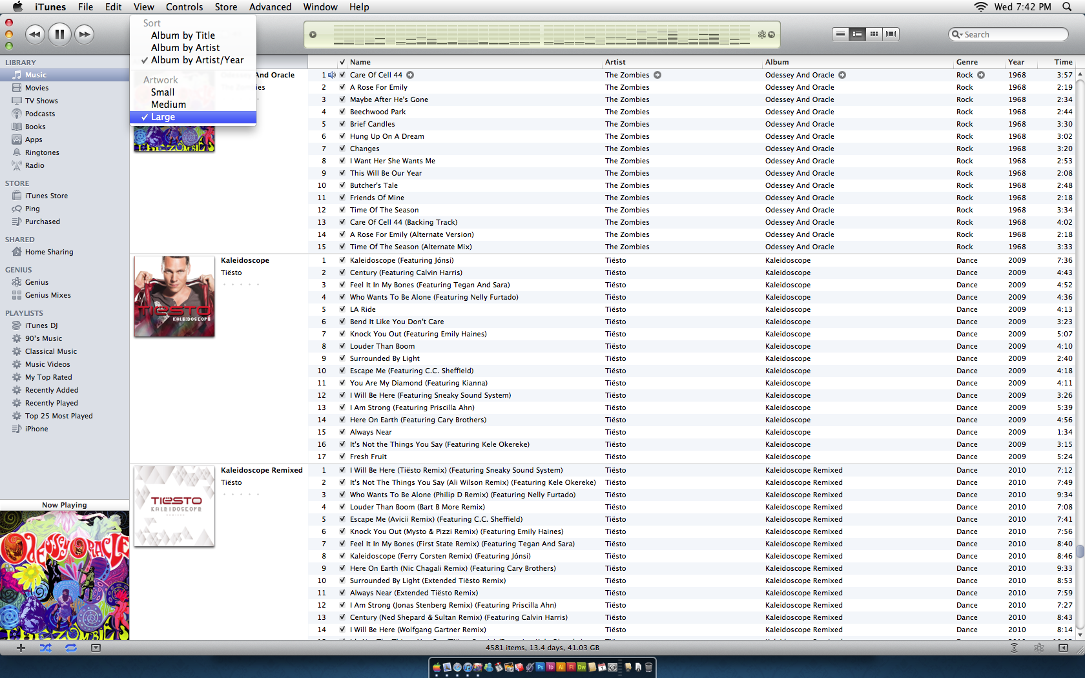Uncheck the song Hung Up On A Dream
Screen dimensions: 1085x678
pyautogui.click(x=342, y=136)
